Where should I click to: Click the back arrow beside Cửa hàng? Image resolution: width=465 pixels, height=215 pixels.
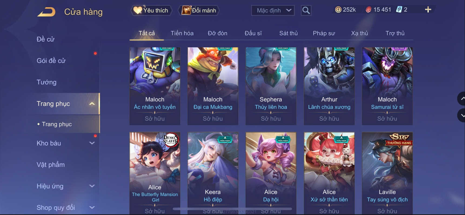click(x=46, y=12)
